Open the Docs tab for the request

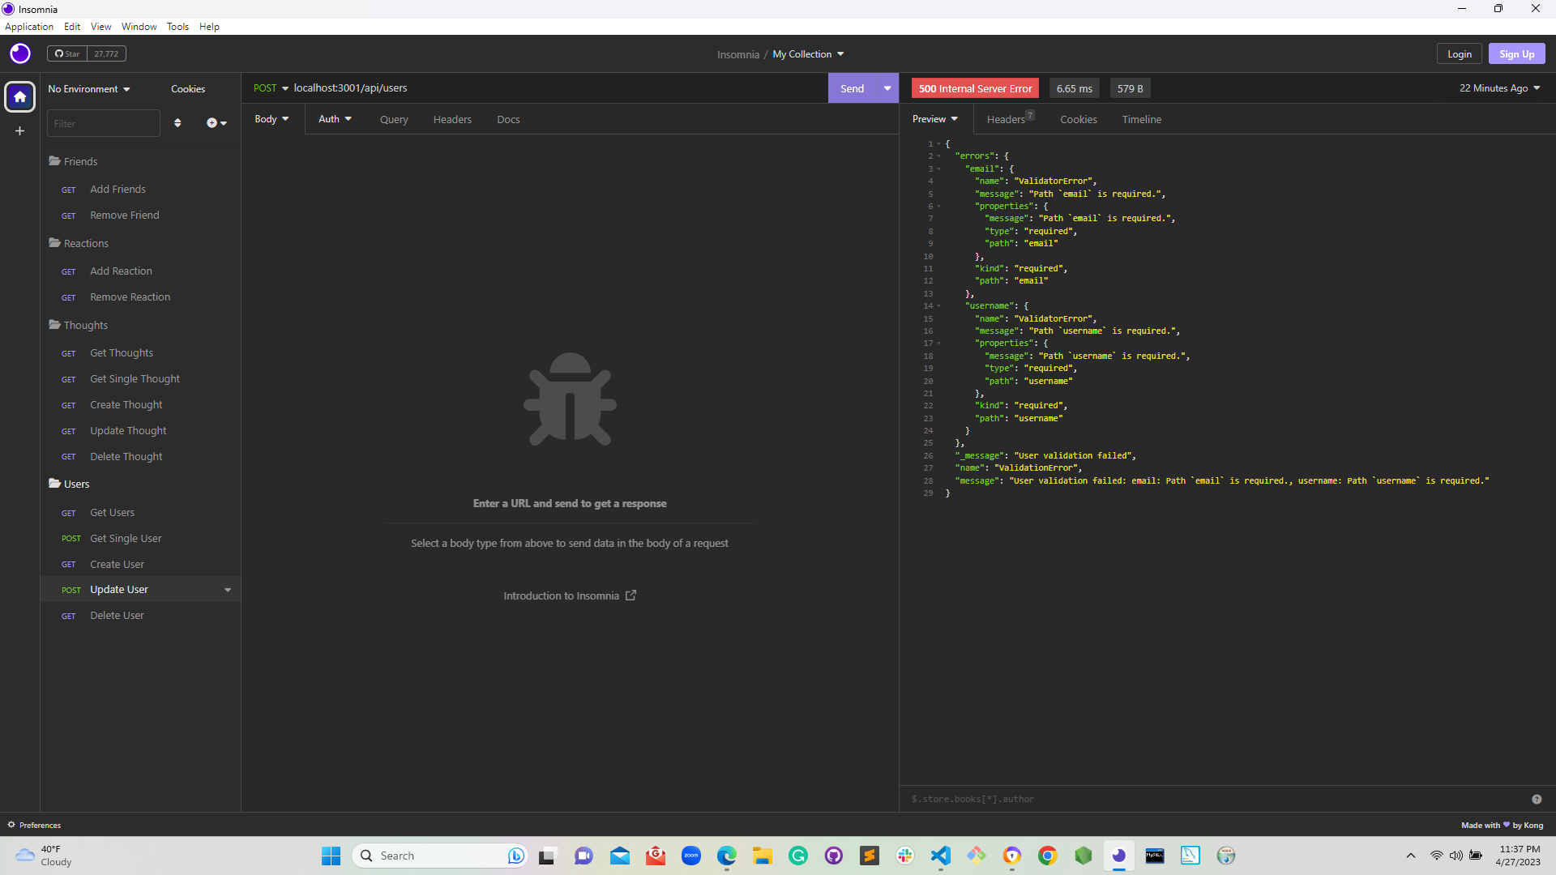pos(508,119)
